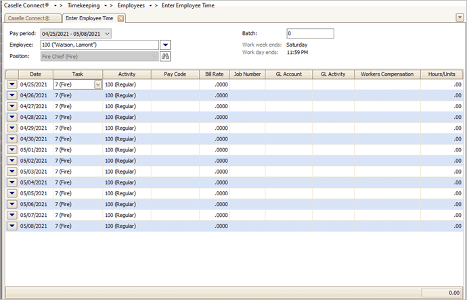Open row menu arrow for 04/25/2021
The image size is (467, 300).
pyautogui.click(x=12, y=84)
